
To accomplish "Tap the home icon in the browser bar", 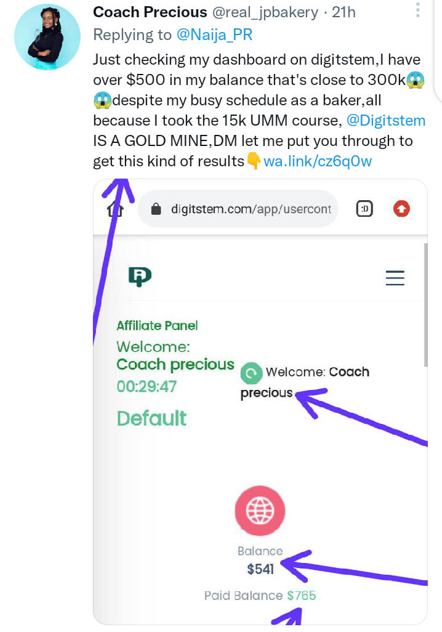I will click(x=115, y=209).
